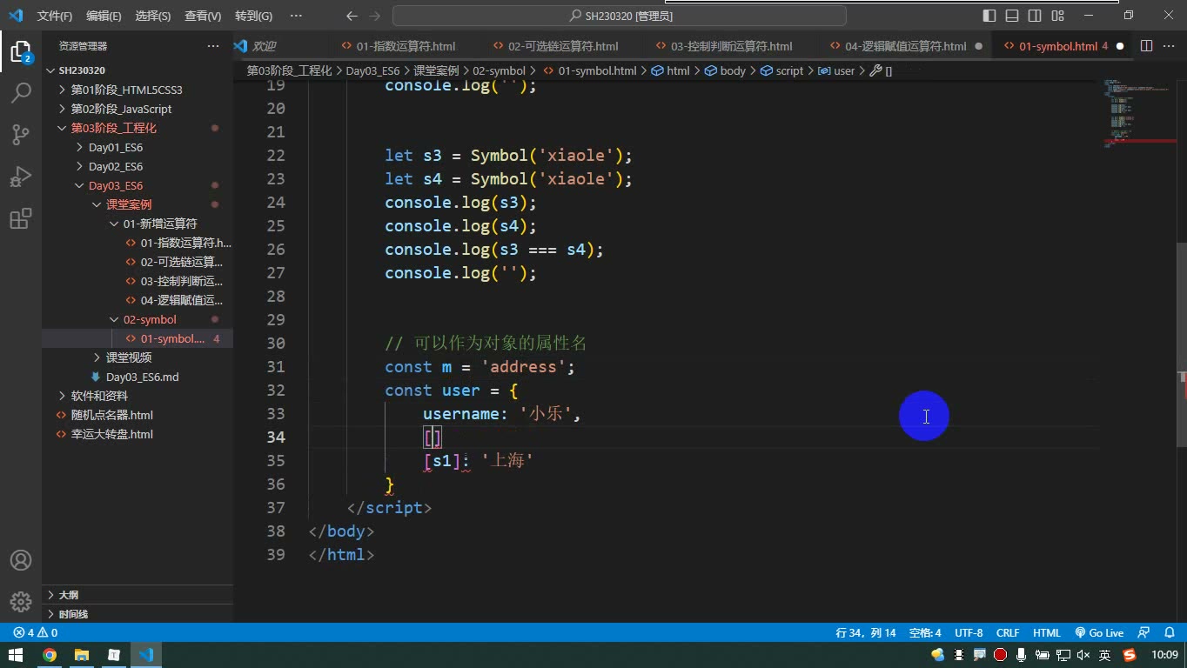Screen dimensions: 1187x668
Task: Click the CRLF end-of-line indicator
Action: pos(1008,633)
